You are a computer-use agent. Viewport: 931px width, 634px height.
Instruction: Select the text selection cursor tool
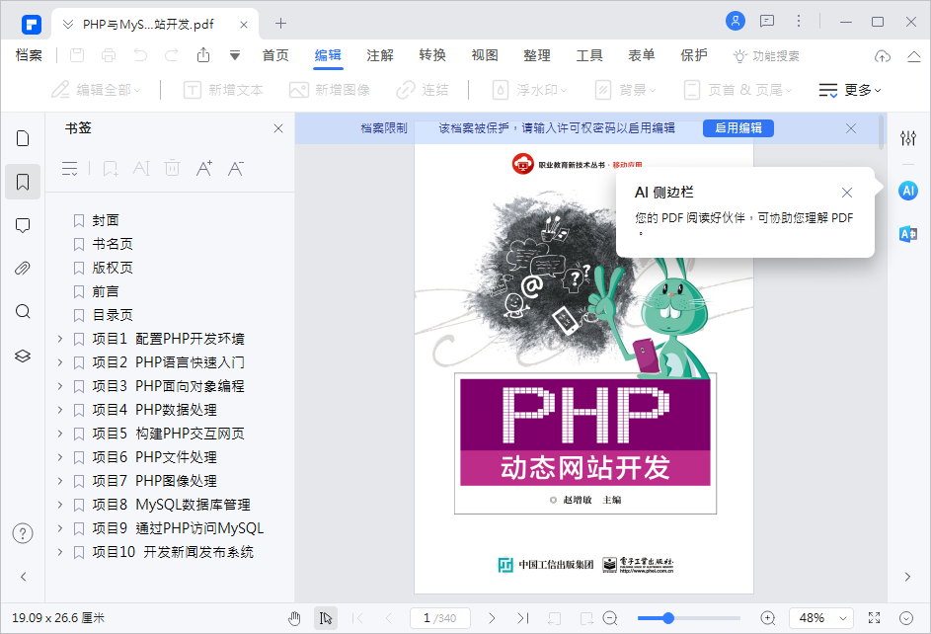coord(326,618)
